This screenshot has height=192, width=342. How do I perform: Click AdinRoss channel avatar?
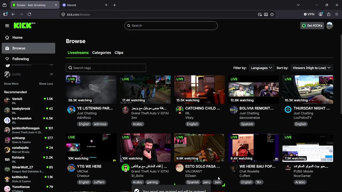pyautogui.click(x=71, y=110)
